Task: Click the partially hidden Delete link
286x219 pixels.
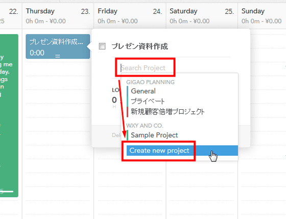Action: click(116, 135)
